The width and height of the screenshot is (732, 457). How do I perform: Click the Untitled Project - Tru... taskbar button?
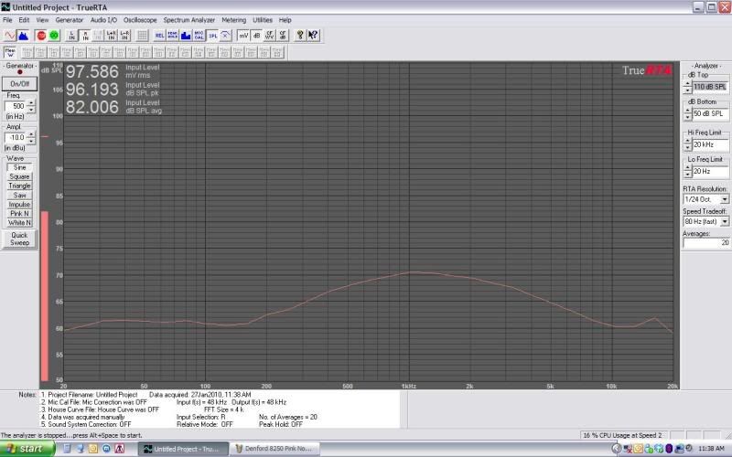click(184, 449)
